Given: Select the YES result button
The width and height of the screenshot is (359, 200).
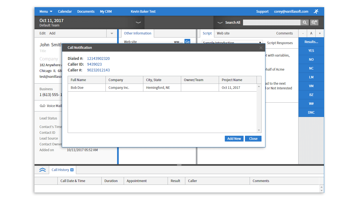Looking at the screenshot, I should (x=311, y=51).
